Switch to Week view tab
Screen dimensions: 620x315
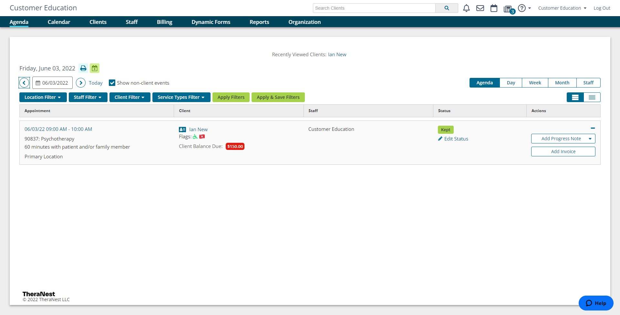535,83
